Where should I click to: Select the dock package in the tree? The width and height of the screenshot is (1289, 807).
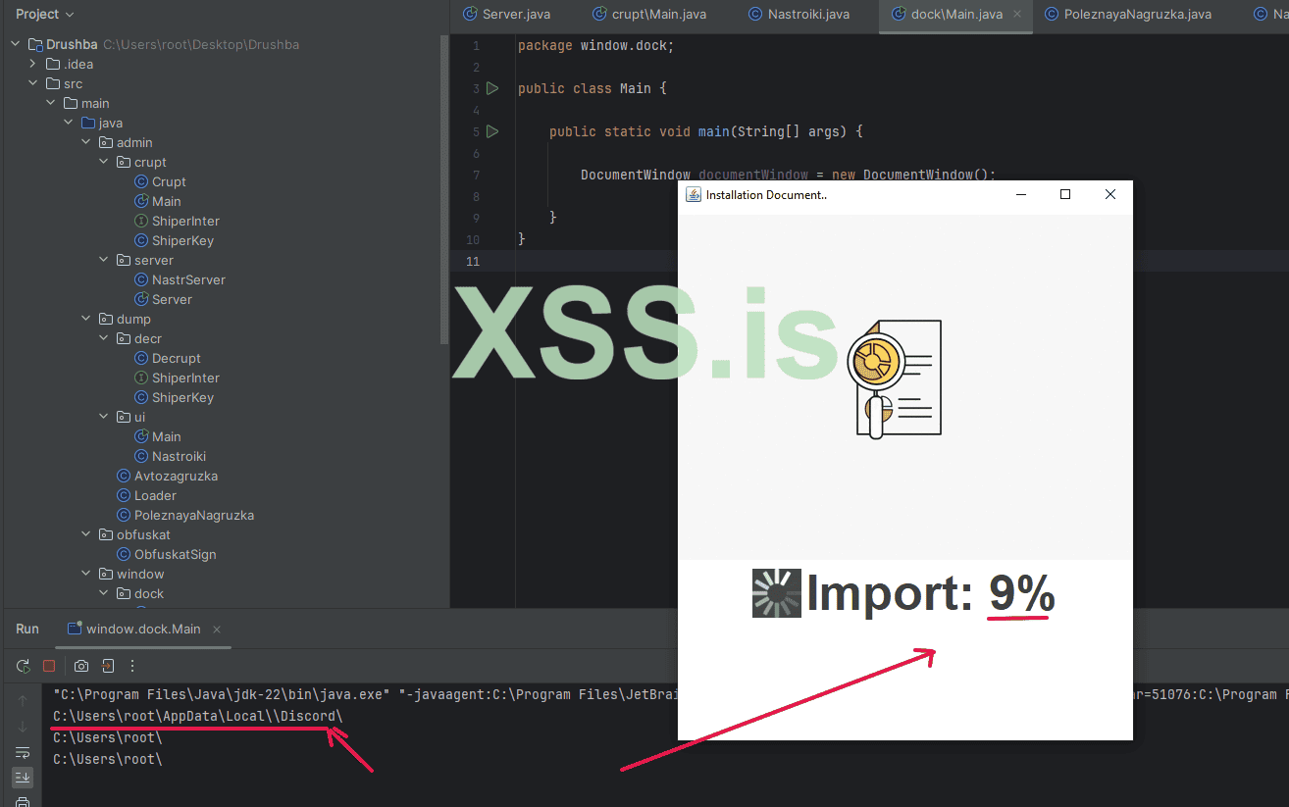(x=149, y=593)
